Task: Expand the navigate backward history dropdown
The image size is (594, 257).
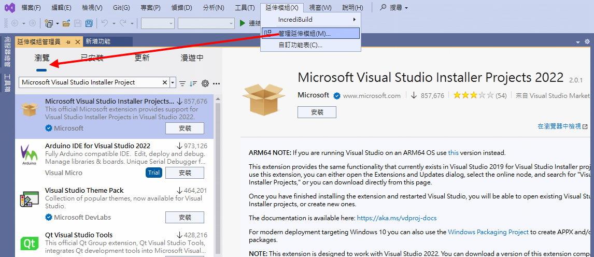Action: pyautogui.click(x=23, y=23)
